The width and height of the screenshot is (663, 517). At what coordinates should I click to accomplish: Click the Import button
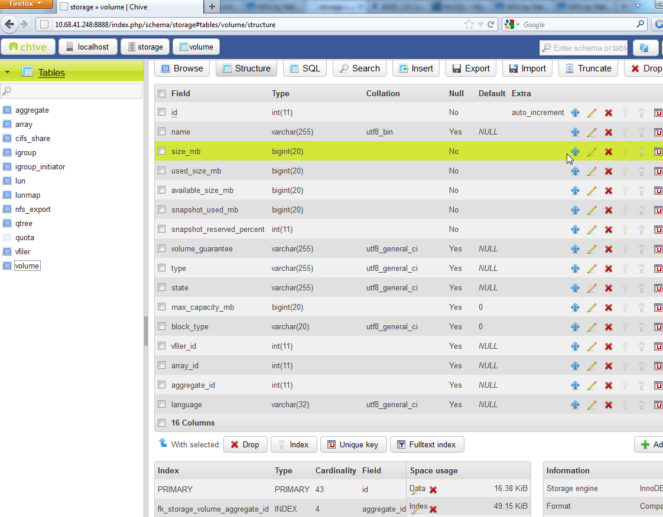click(527, 68)
